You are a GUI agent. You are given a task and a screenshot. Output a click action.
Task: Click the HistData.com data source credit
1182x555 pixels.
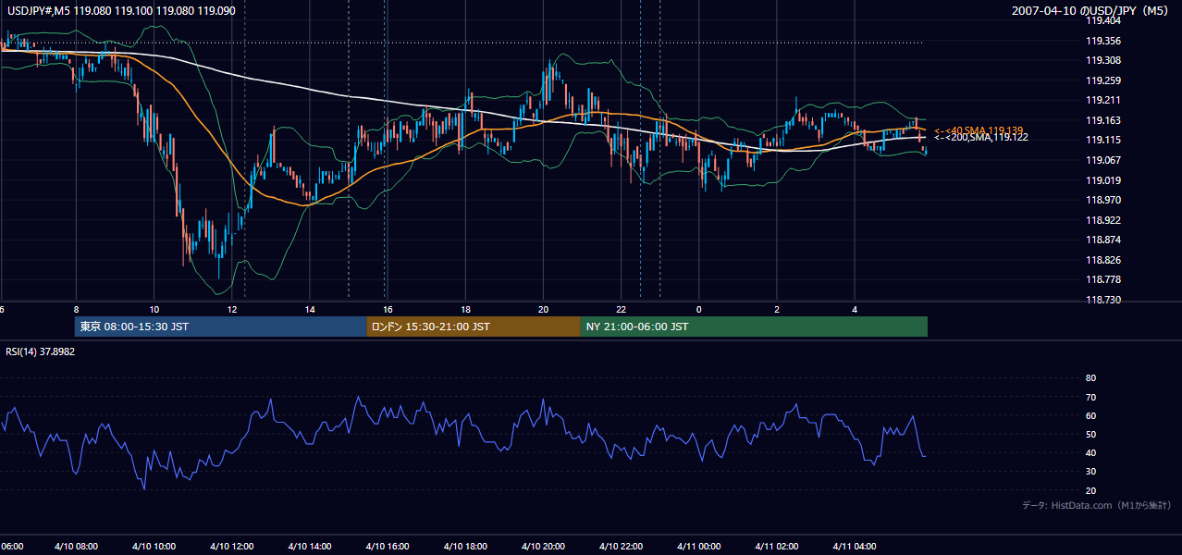[1097, 505]
